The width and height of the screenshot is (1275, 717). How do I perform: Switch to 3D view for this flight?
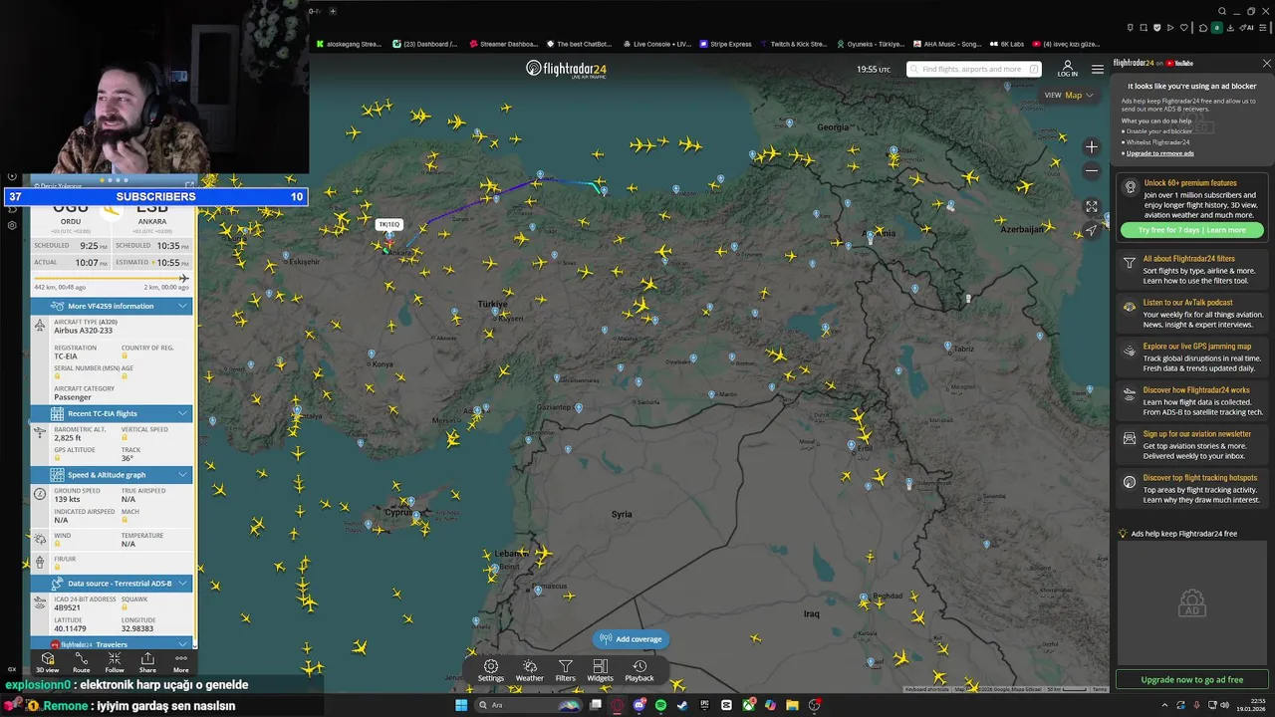point(48,662)
